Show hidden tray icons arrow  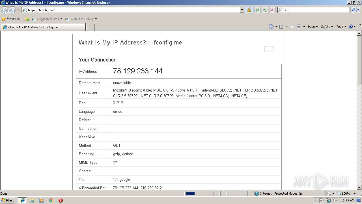tap(315, 200)
